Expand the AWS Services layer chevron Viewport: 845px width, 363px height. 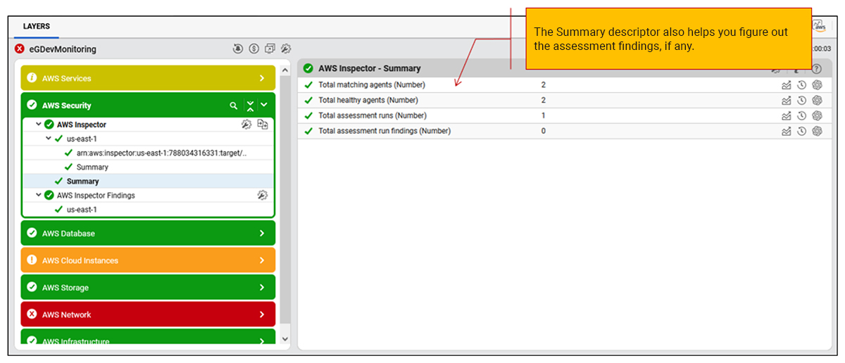click(x=262, y=78)
